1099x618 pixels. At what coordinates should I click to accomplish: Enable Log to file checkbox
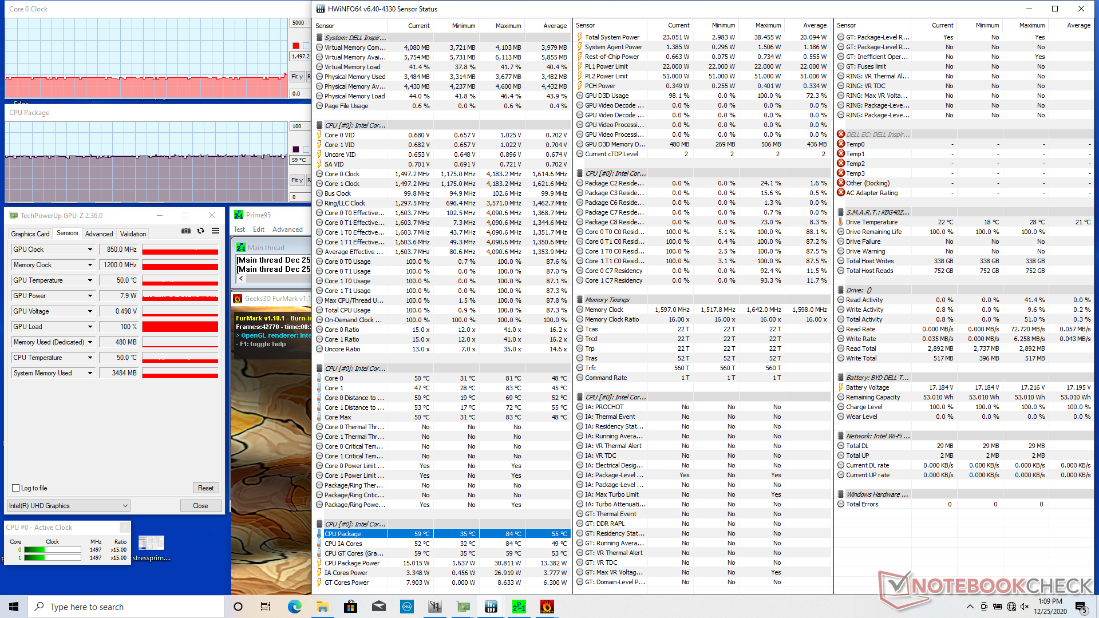[x=16, y=488]
